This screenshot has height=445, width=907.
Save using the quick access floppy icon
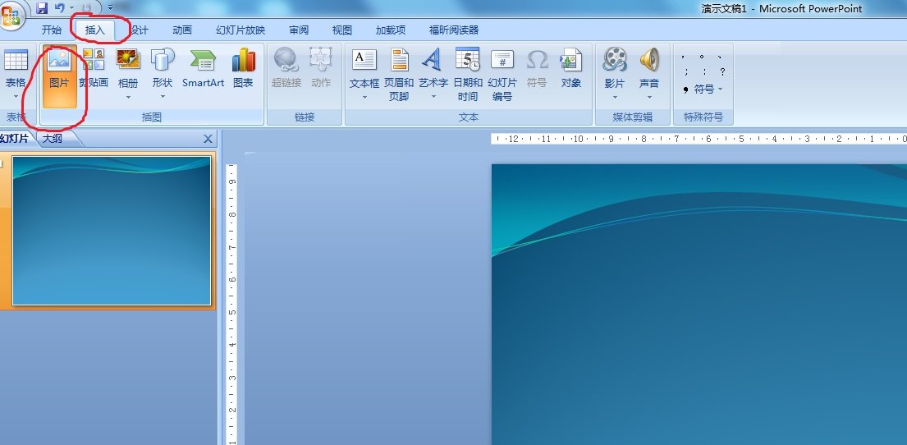(x=42, y=8)
